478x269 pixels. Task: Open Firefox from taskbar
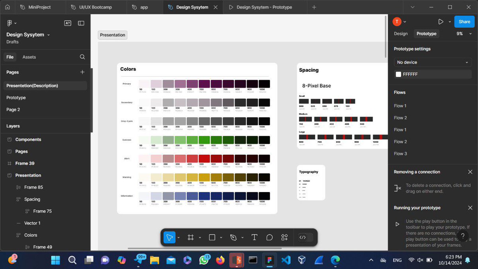tap(220, 260)
